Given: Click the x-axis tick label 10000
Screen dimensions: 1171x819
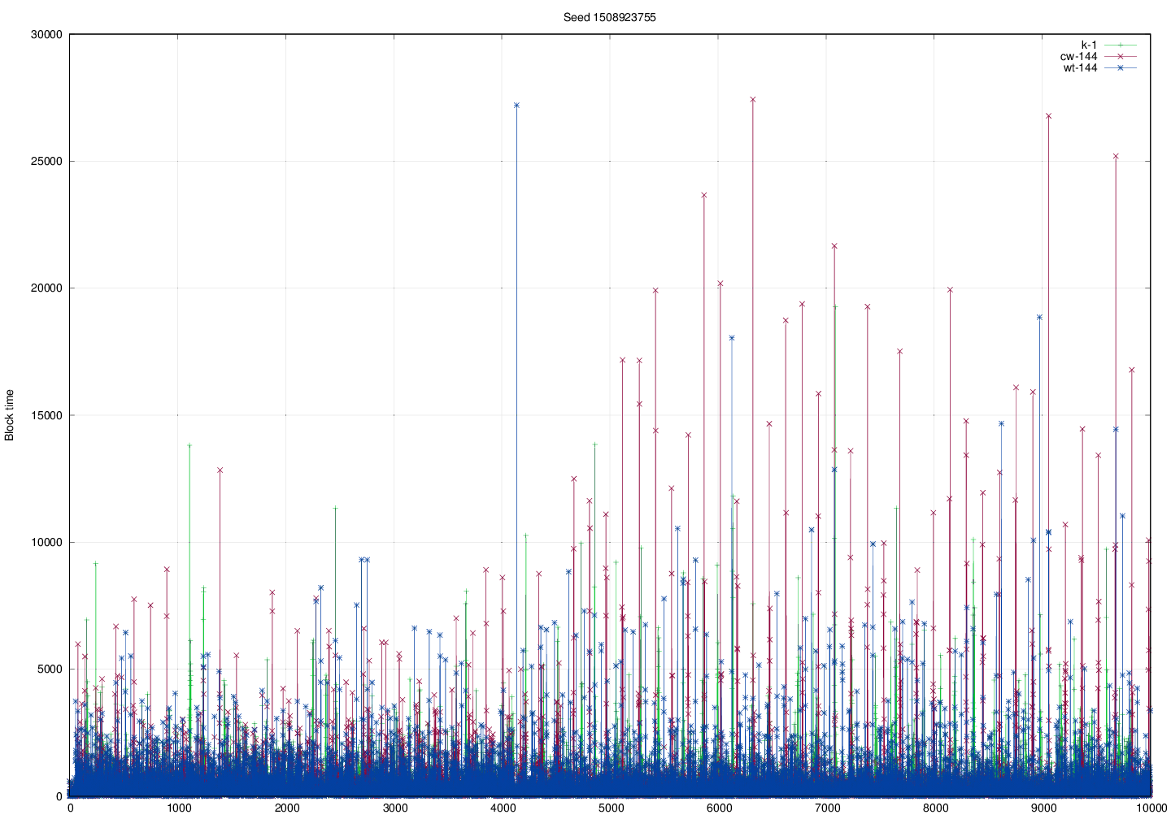Looking at the screenshot, I should tap(1151, 808).
